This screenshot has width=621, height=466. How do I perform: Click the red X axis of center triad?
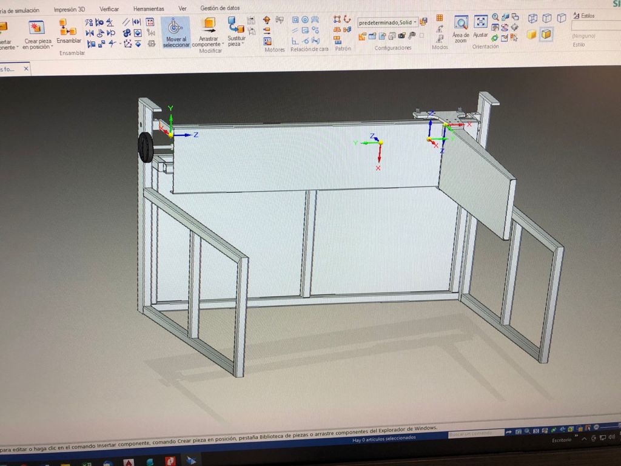(379, 156)
